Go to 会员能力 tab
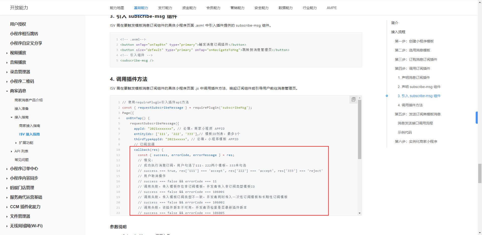 213,8
